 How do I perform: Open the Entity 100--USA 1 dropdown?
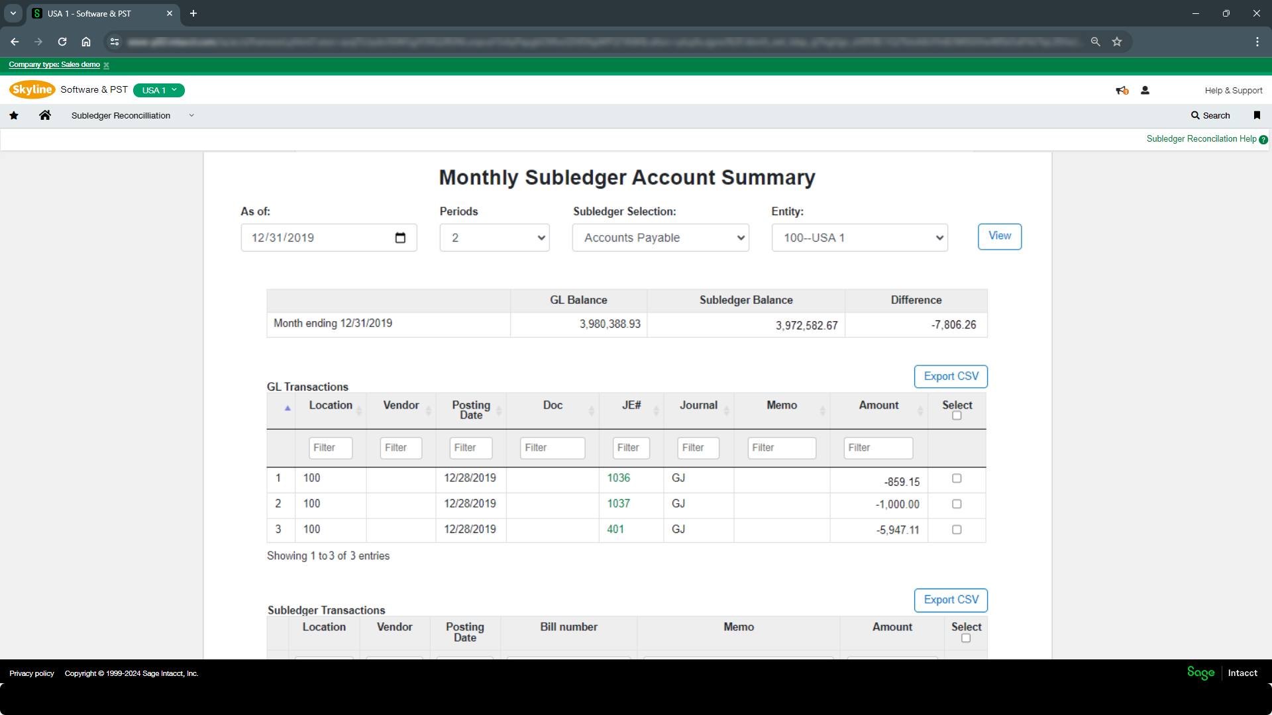[x=859, y=238]
